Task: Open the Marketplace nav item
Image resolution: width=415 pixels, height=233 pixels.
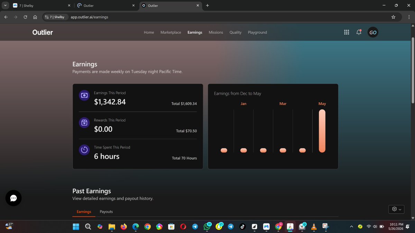Action: [x=171, y=32]
